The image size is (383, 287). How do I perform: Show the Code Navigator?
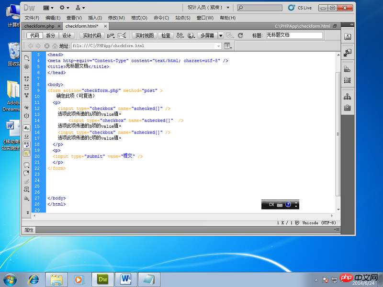(27, 66)
